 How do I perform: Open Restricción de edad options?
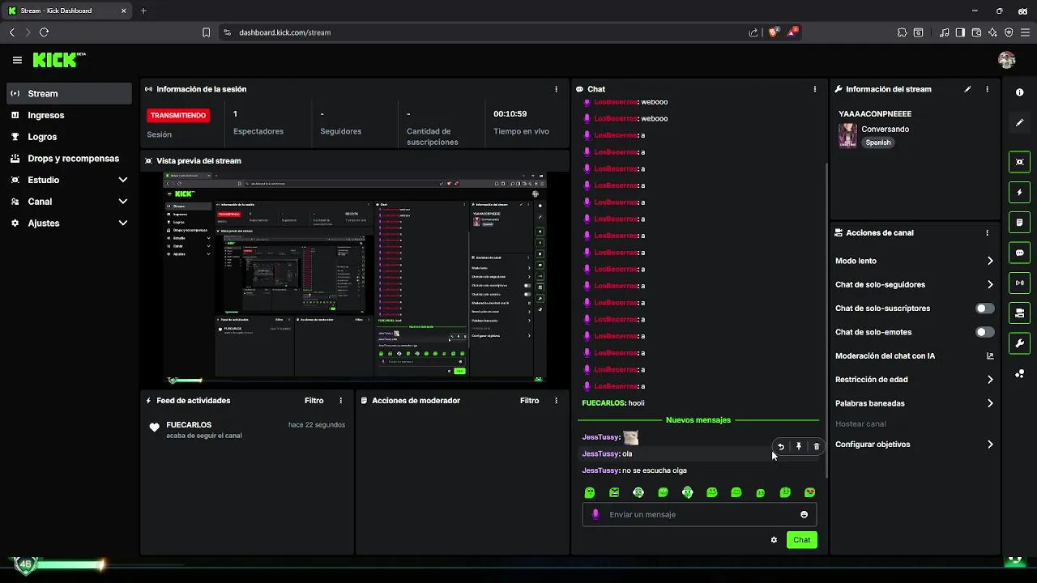(x=915, y=379)
